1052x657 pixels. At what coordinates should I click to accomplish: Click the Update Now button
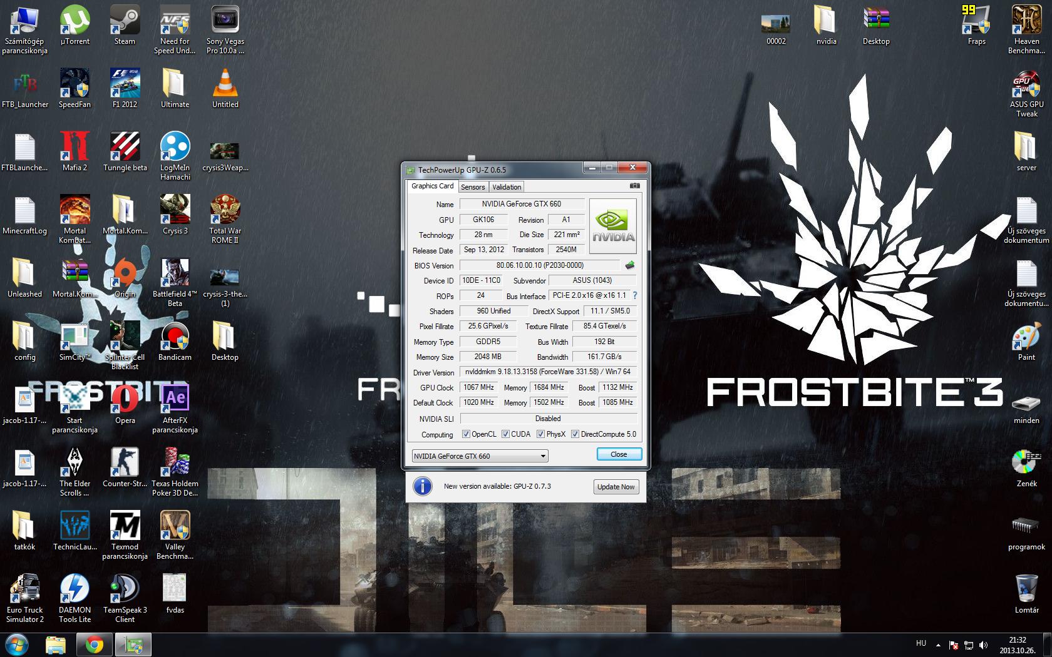tap(616, 487)
